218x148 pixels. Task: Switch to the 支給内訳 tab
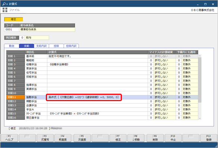coord(41,46)
